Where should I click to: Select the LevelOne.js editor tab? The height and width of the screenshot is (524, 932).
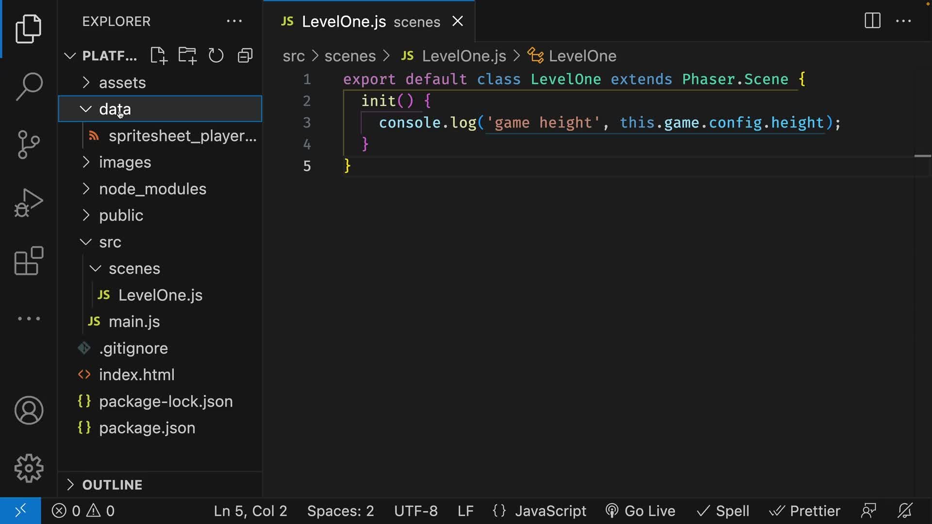coord(345,21)
